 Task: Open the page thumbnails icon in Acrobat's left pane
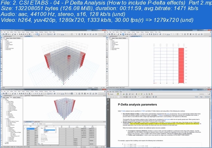pos(108,100)
